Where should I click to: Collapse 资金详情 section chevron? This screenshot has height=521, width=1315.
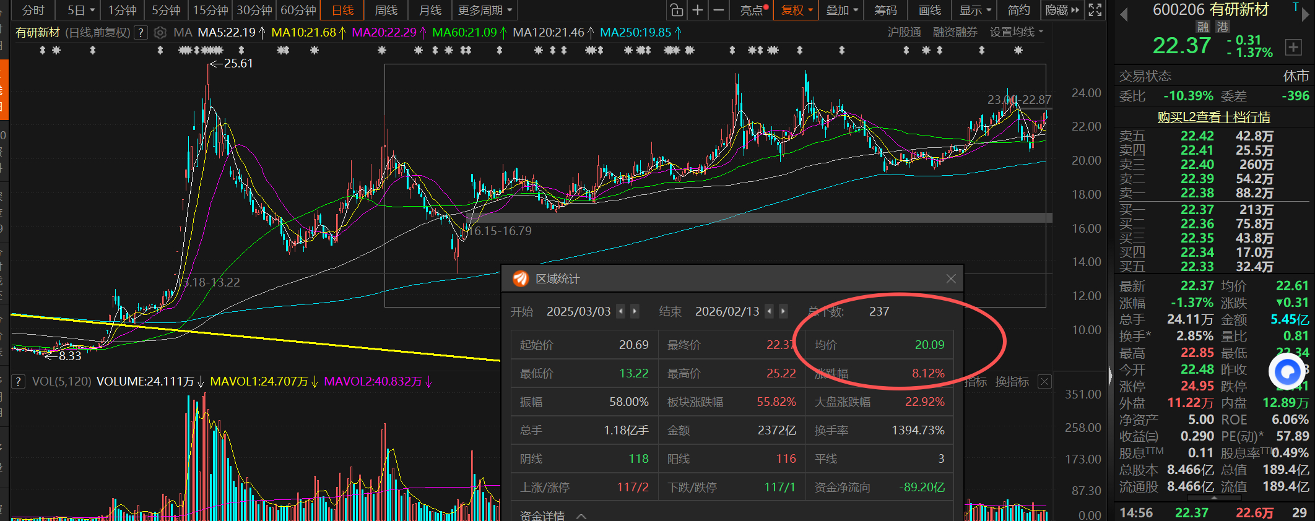tap(581, 515)
